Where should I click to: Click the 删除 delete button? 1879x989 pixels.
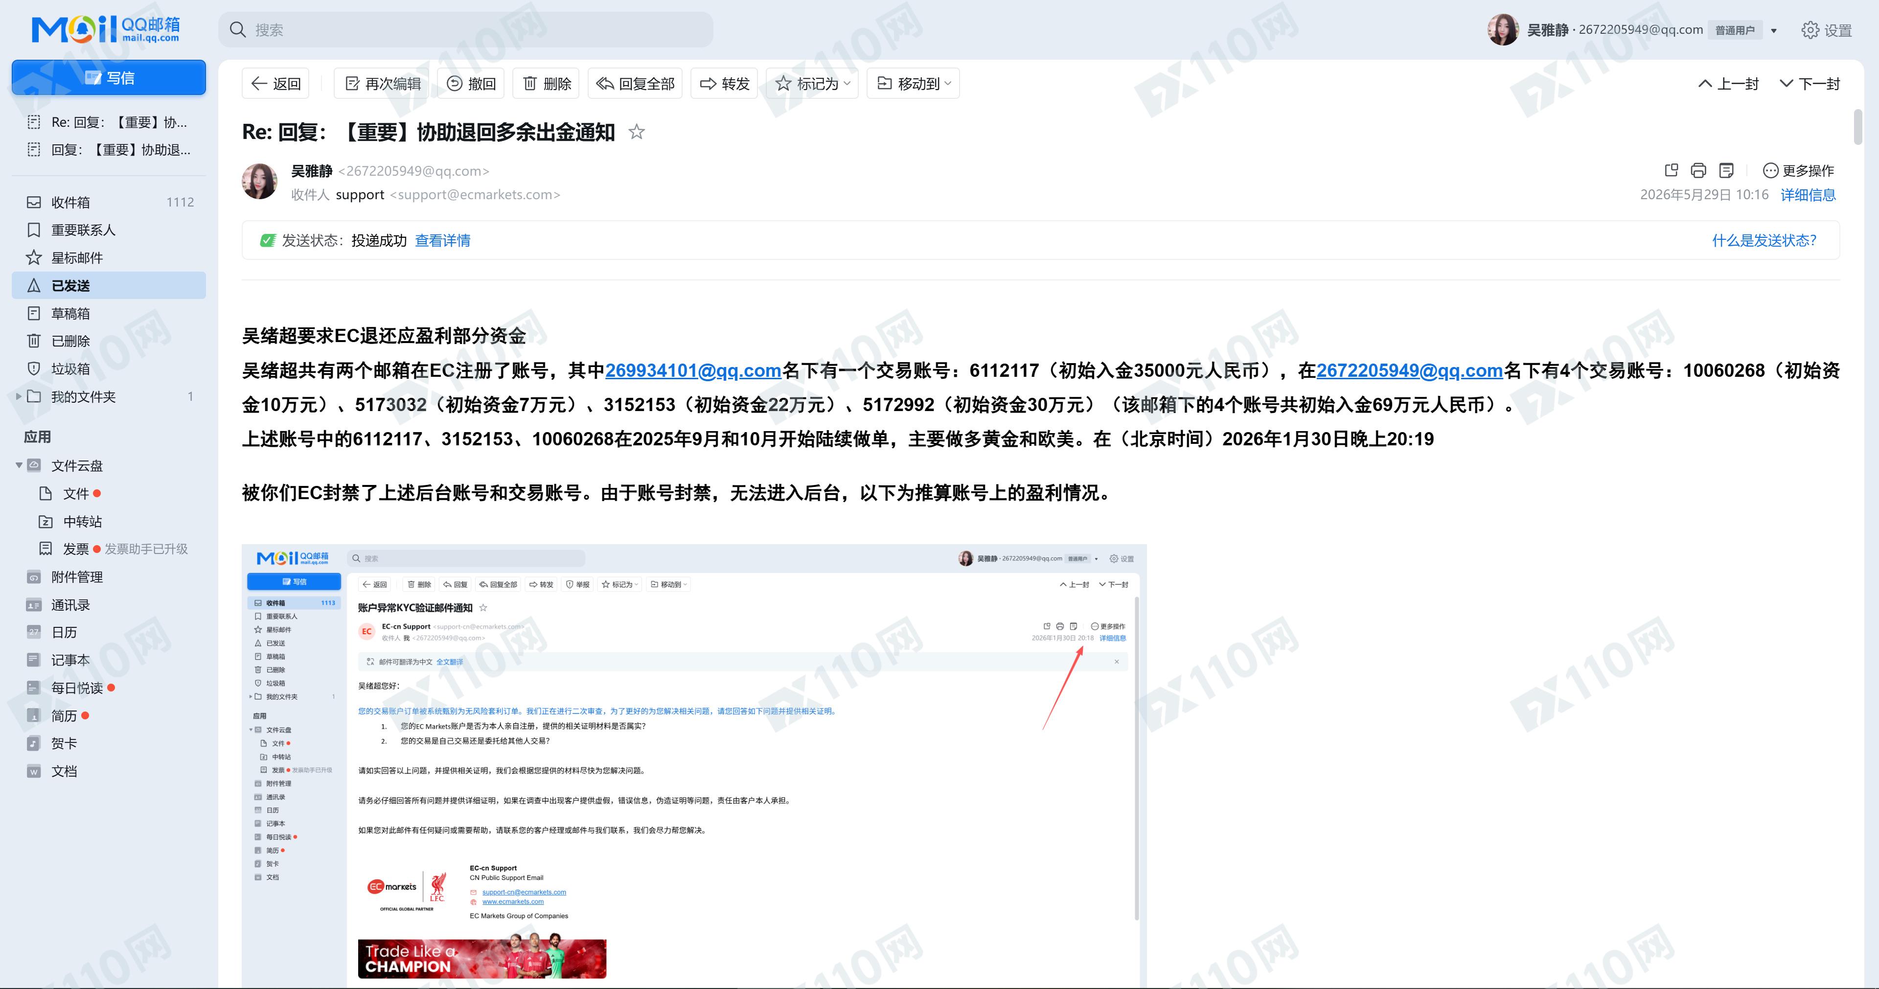pyautogui.click(x=547, y=84)
